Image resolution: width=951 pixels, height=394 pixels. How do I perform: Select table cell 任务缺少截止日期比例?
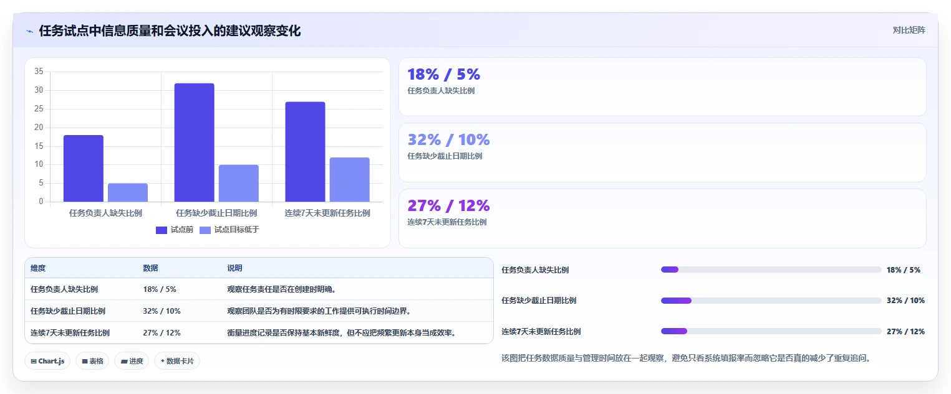tap(68, 311)
